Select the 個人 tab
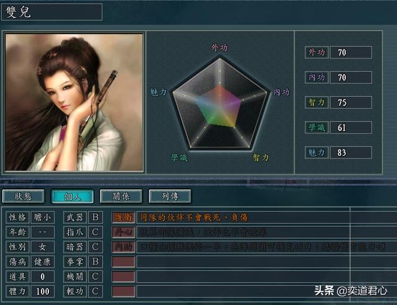This screenshot has width=397, height=305. pyautogui.click(x=73, y=196)
